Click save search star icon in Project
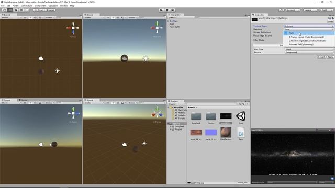 [x=247, y=104]
